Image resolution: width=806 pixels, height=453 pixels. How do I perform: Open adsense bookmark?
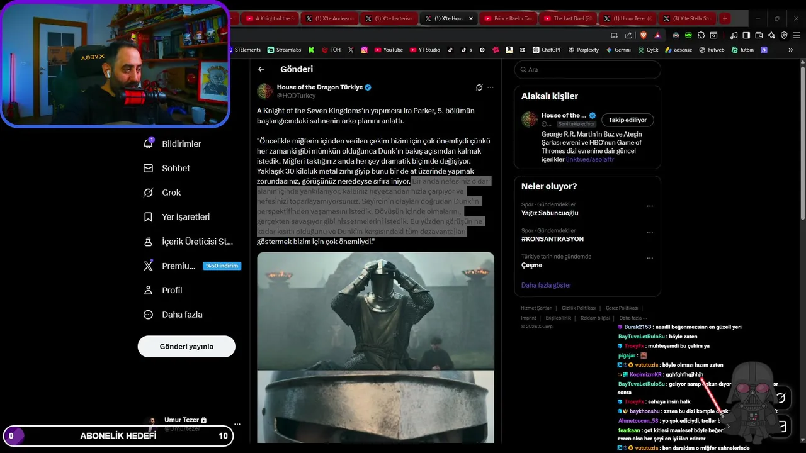(x=678, y=50)
